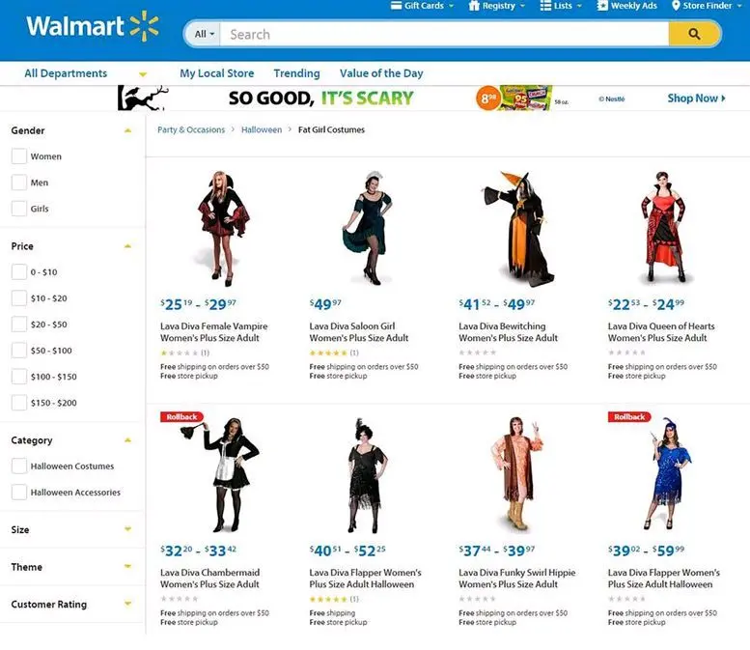Viewport: 750px width, 650px height.
Task: Go to Value of the Day
Action: [x=381, y=73]
